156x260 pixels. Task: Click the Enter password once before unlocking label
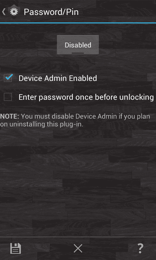[86, 97]
